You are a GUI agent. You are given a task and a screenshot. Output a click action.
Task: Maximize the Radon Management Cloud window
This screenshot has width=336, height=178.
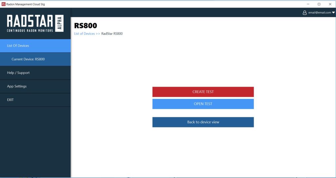pos(319,4)
